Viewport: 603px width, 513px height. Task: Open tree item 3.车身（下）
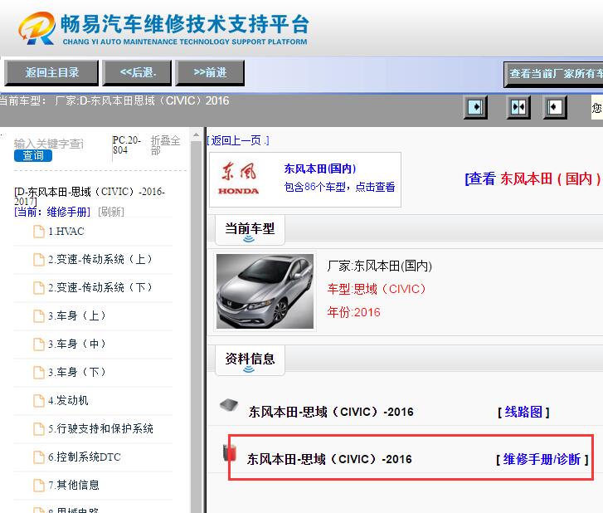tap(76, 373)
